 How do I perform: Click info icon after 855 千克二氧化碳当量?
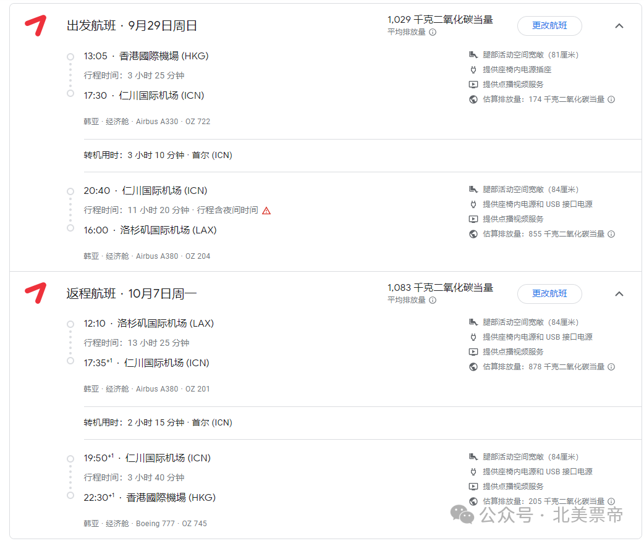611,234
